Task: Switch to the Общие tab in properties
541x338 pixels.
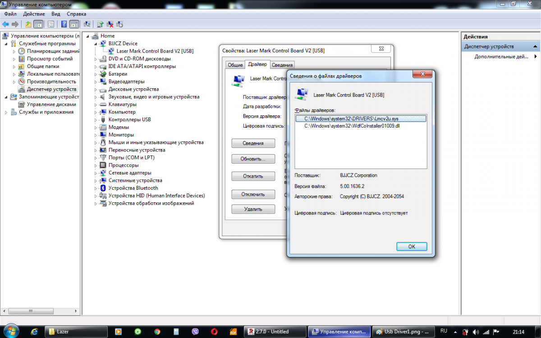Action: (235, 65)
